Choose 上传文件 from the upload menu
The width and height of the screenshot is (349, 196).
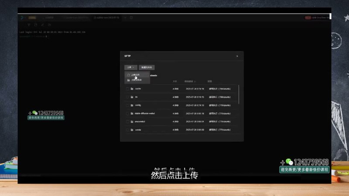(x=137, y=75)
